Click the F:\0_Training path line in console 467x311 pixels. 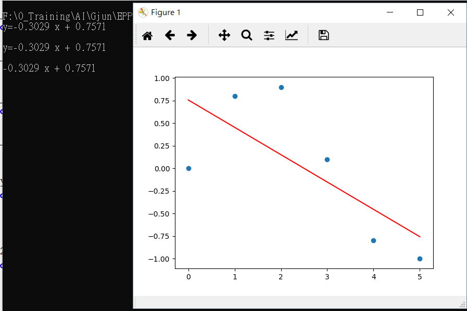[x=67, y=16]
